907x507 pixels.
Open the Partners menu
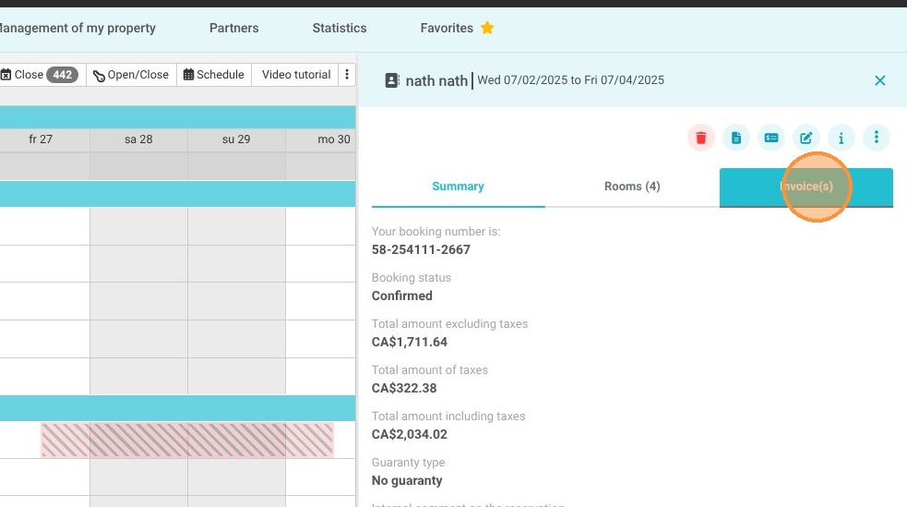(x=233, y=28)
